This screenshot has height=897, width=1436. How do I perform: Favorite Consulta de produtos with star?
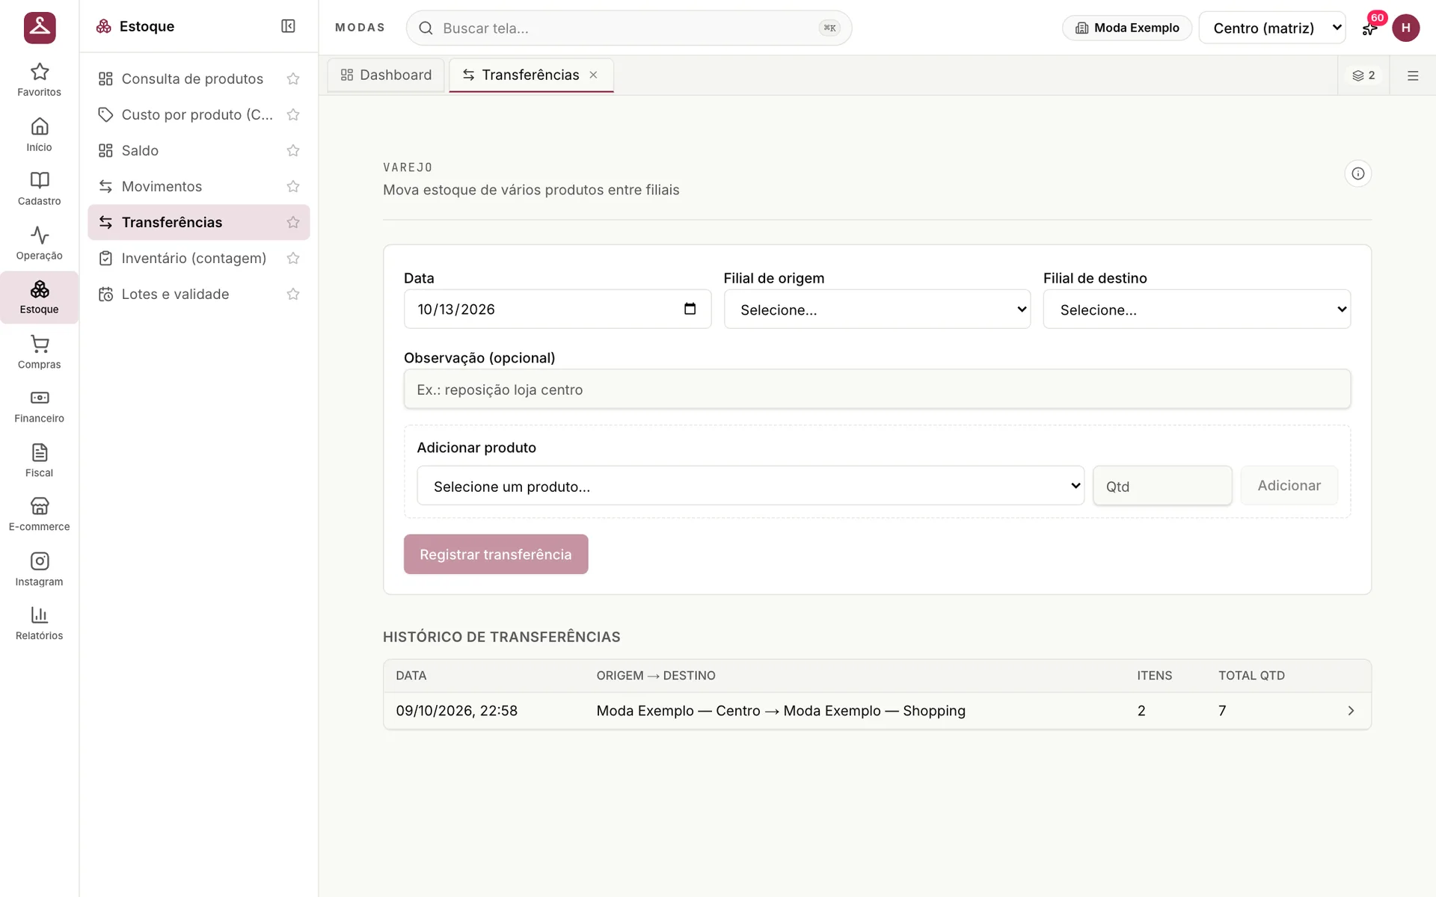(x=293, y=78)
